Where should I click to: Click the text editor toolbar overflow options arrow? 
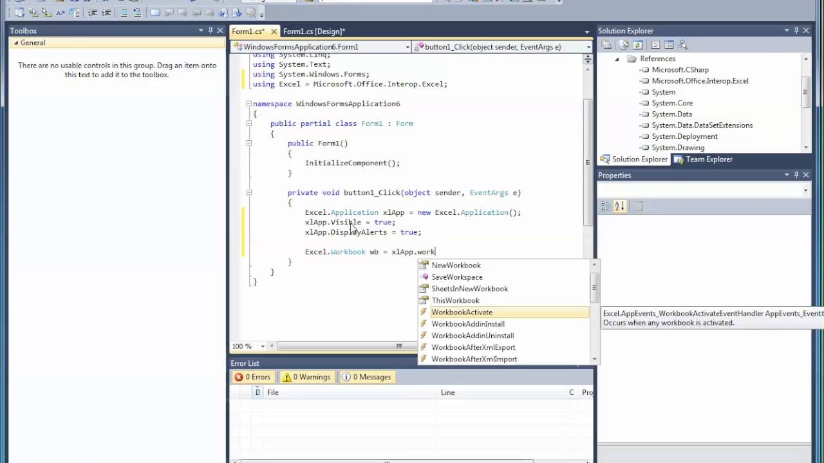coord(261,14)
